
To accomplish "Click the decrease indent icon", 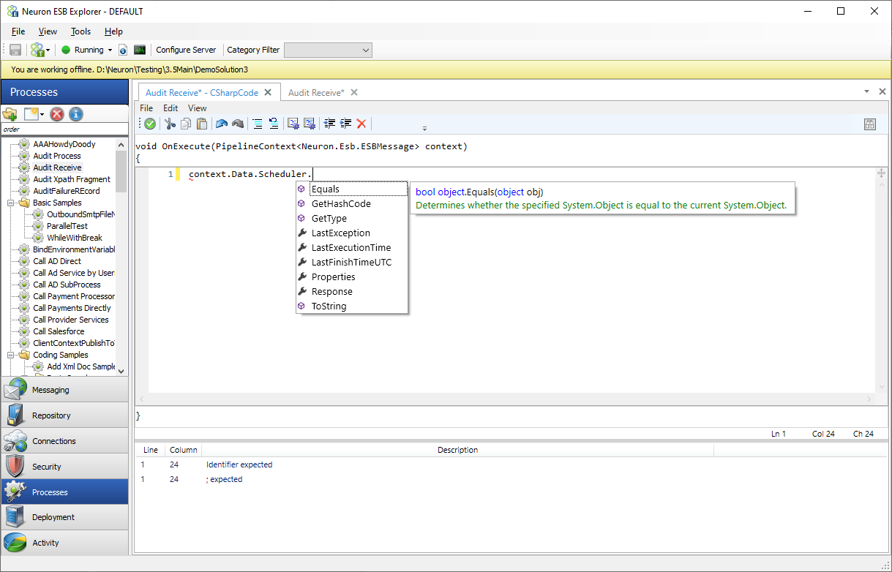I will [x=330, y=124].
